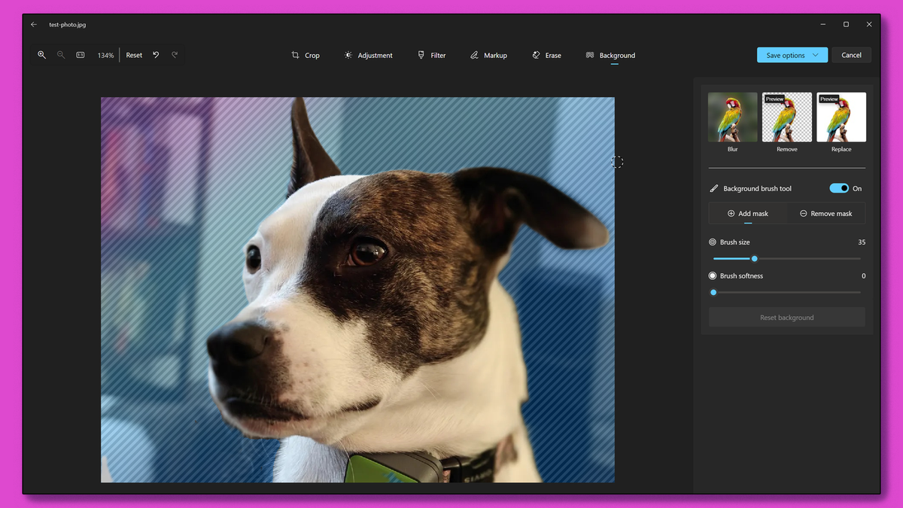Open the Background tool
The image size is (903, 508).
pos(610,55)
